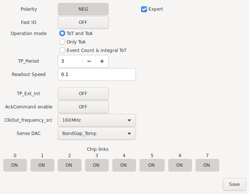
Task: Click the AckCommand enable label
Action: click(29, 107)
